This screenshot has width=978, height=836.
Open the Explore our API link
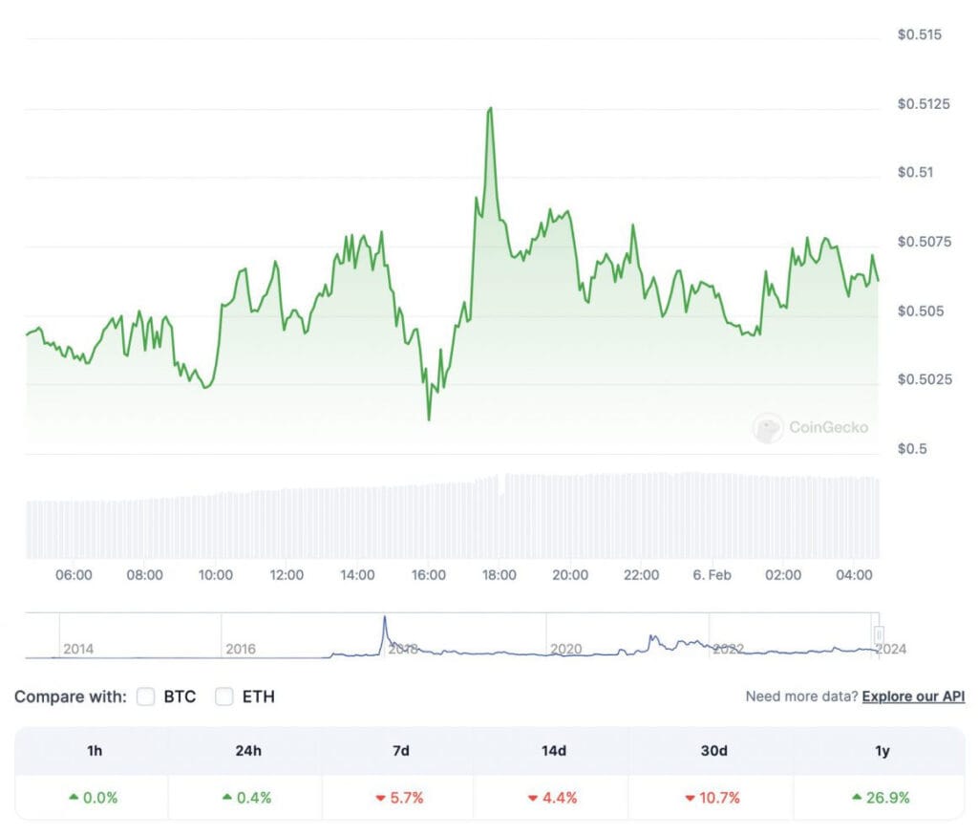click(913, 697)
